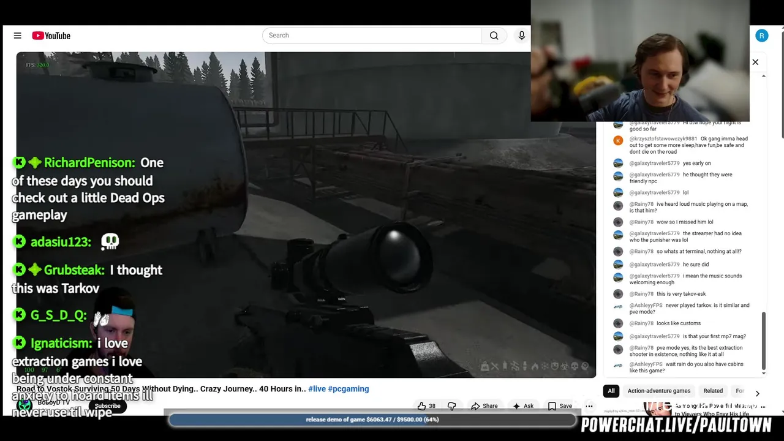Click the streamer webcam overlay
Image resolution: width=784 pixels, height=441 pixels.
[640, 61]
